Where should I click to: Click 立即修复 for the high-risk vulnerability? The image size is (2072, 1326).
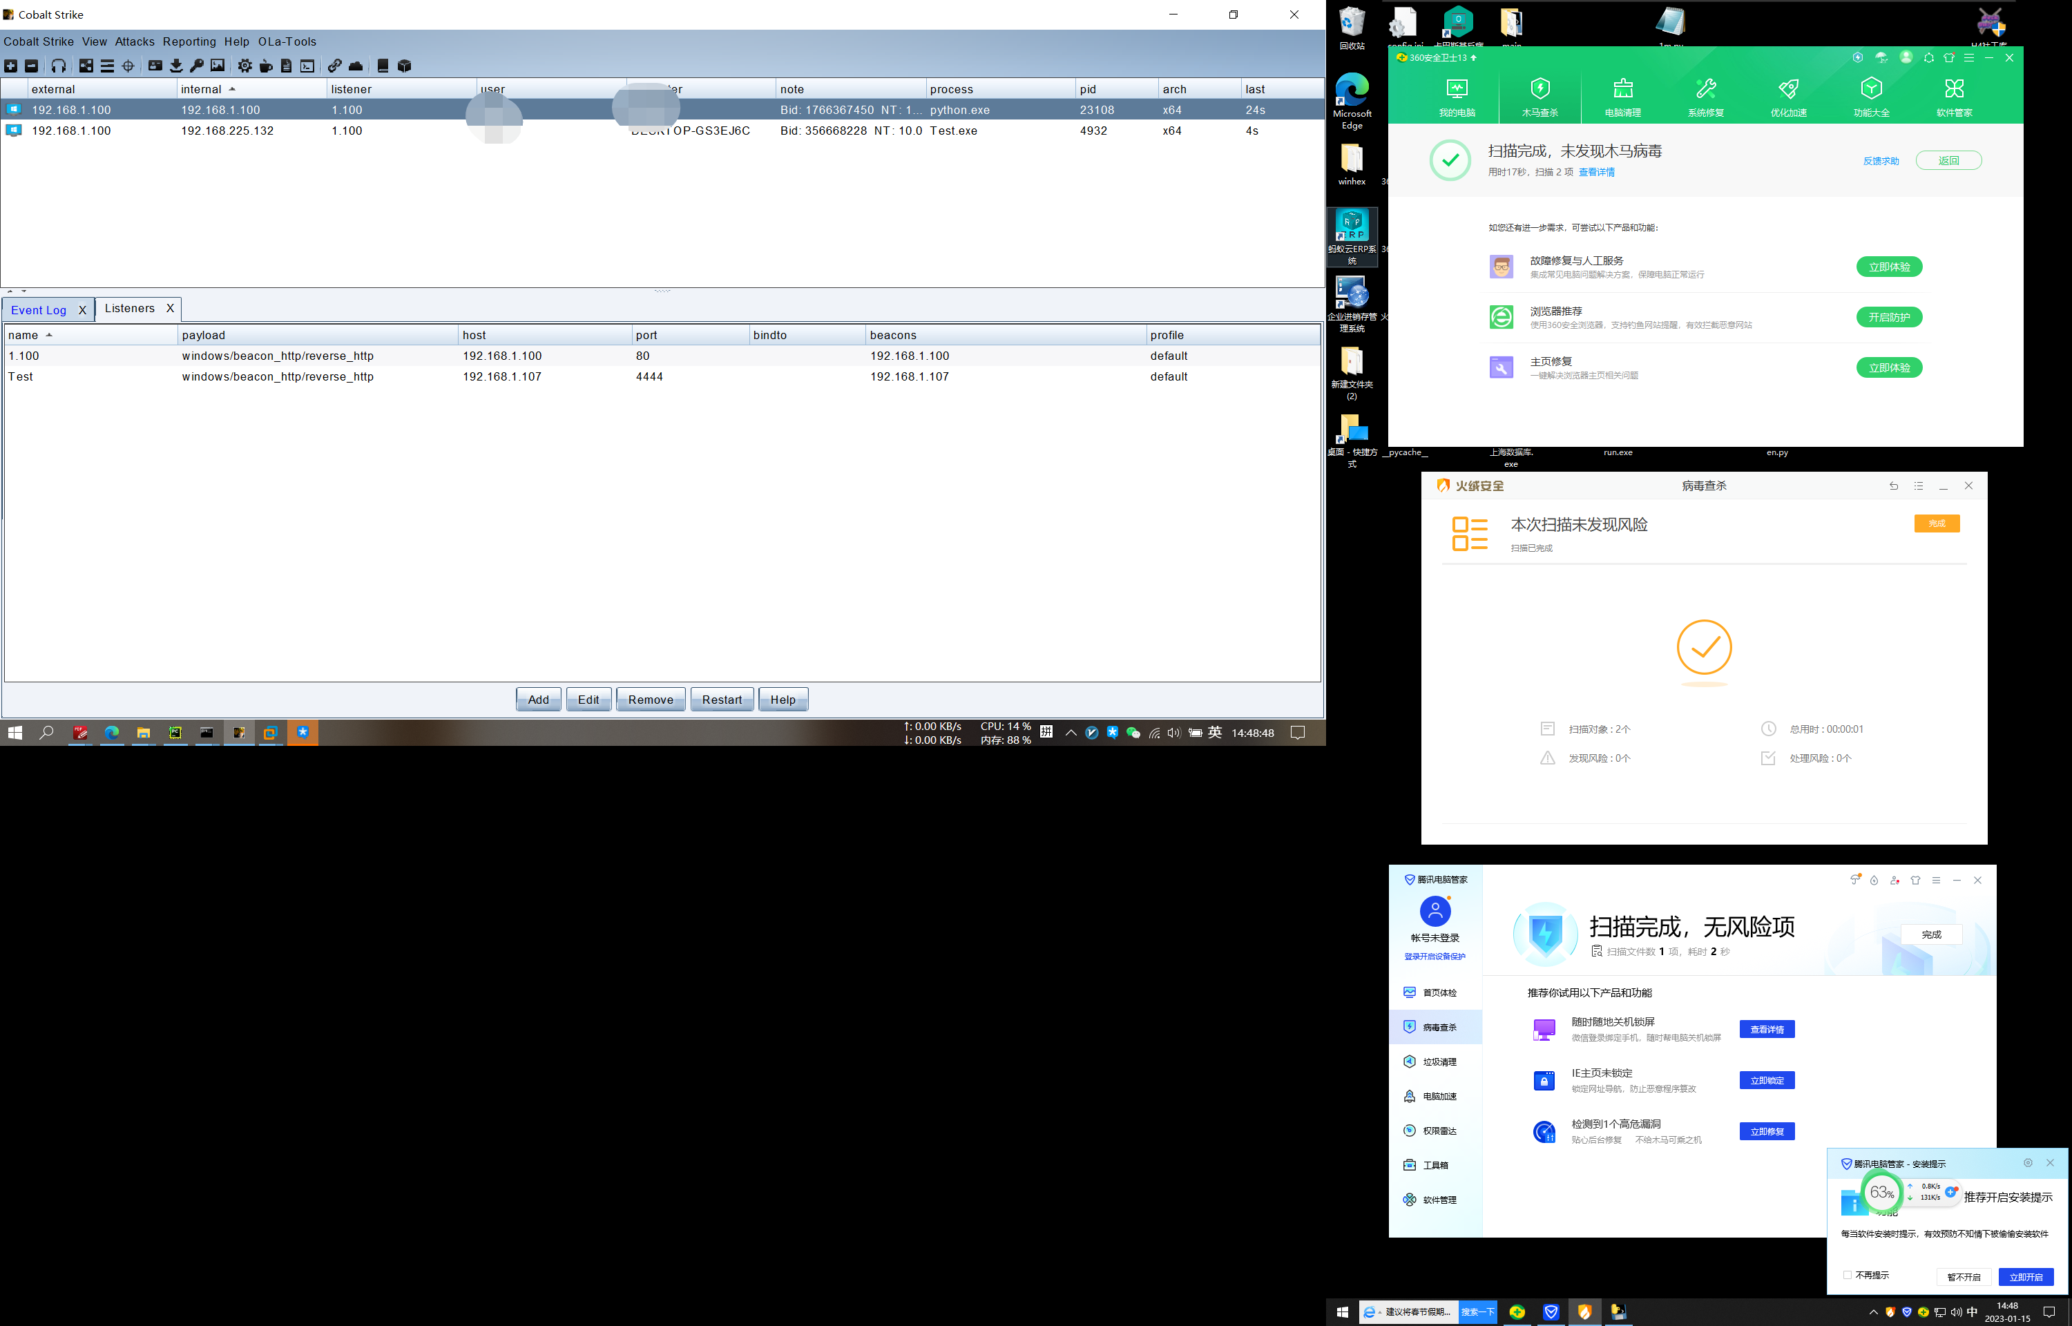click(1767, 1131)
